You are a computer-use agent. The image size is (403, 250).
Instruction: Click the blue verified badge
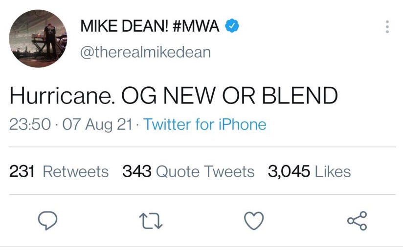click(231, 26)
